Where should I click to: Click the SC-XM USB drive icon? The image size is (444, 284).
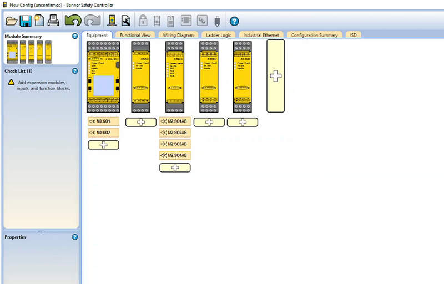217,22
